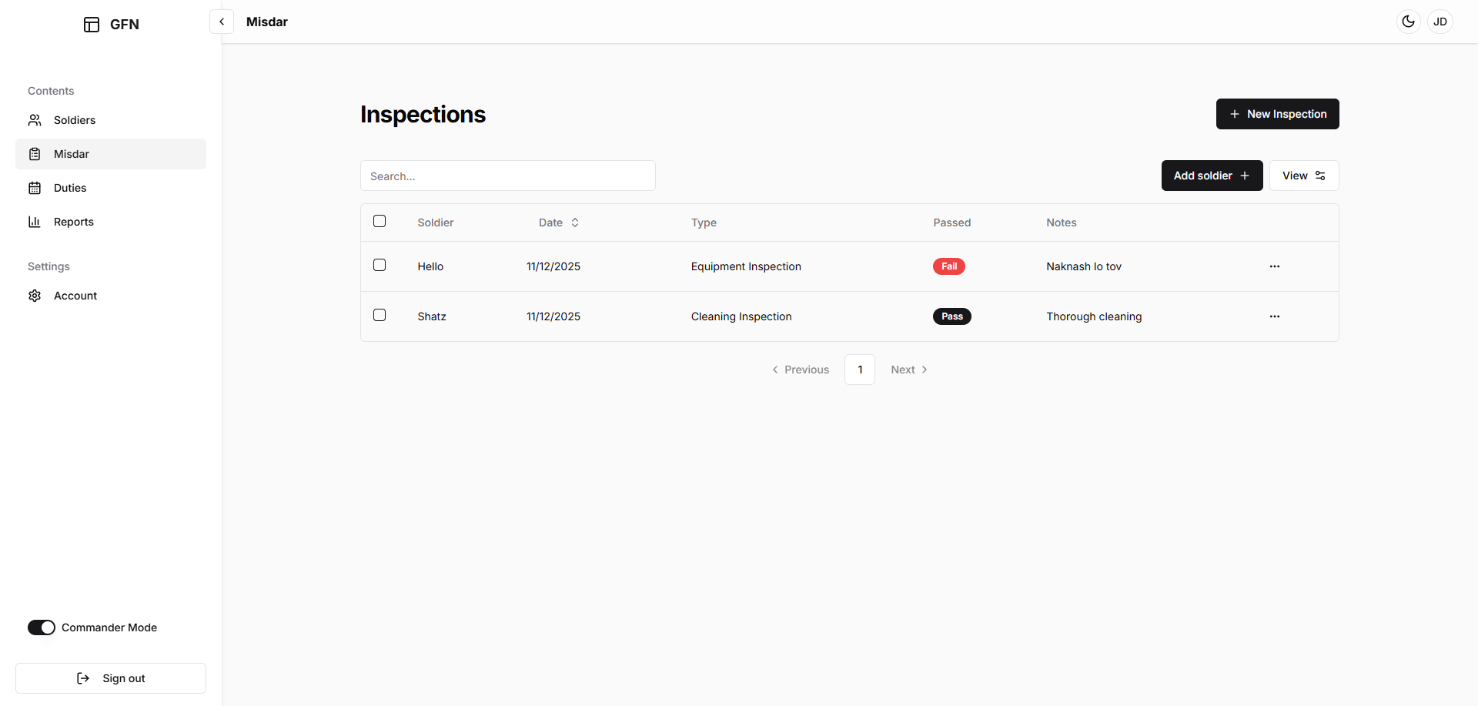Select the Hello row checkbox
Viewport: 1478px width, 706px height.
380,265
